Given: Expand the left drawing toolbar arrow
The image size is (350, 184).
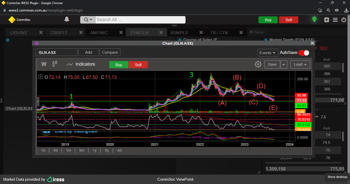Looking at the screenshot, I should (38, 101).
